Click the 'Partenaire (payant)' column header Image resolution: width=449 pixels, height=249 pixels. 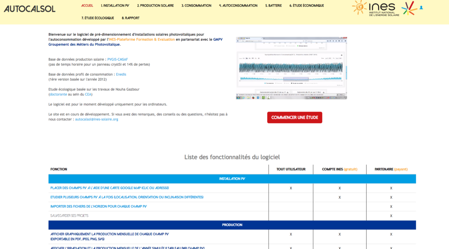pos(391,169)
